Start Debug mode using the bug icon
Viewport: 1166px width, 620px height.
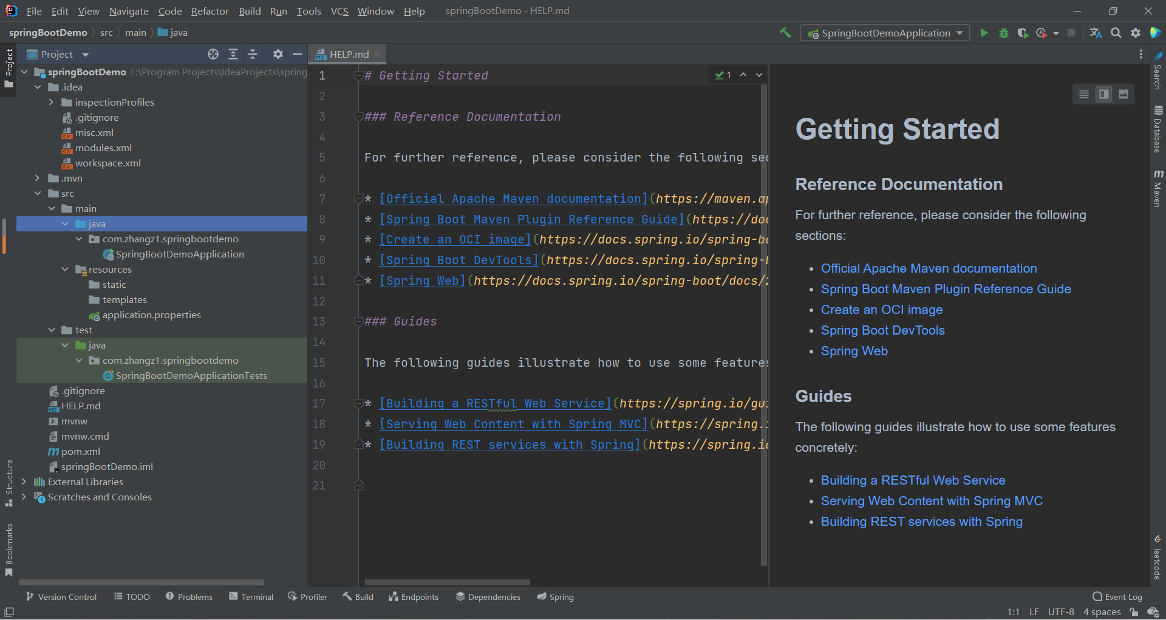(1003, 33)
